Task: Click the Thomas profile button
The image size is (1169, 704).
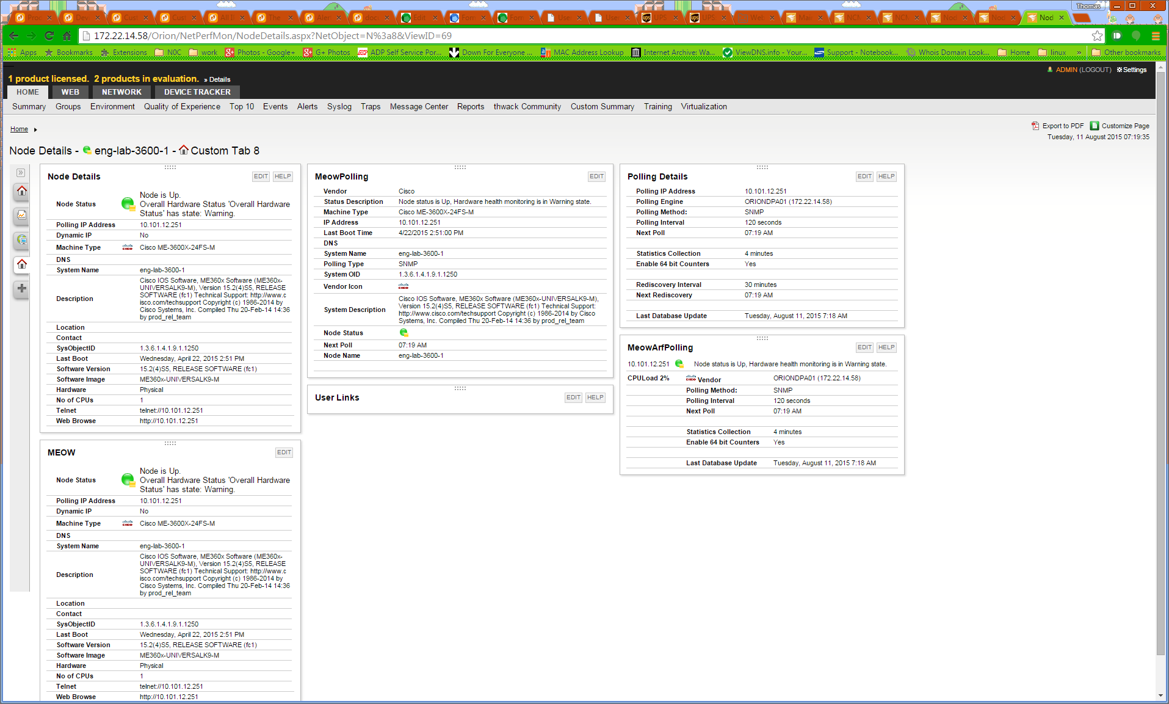Action: (x=1088, y=6)
